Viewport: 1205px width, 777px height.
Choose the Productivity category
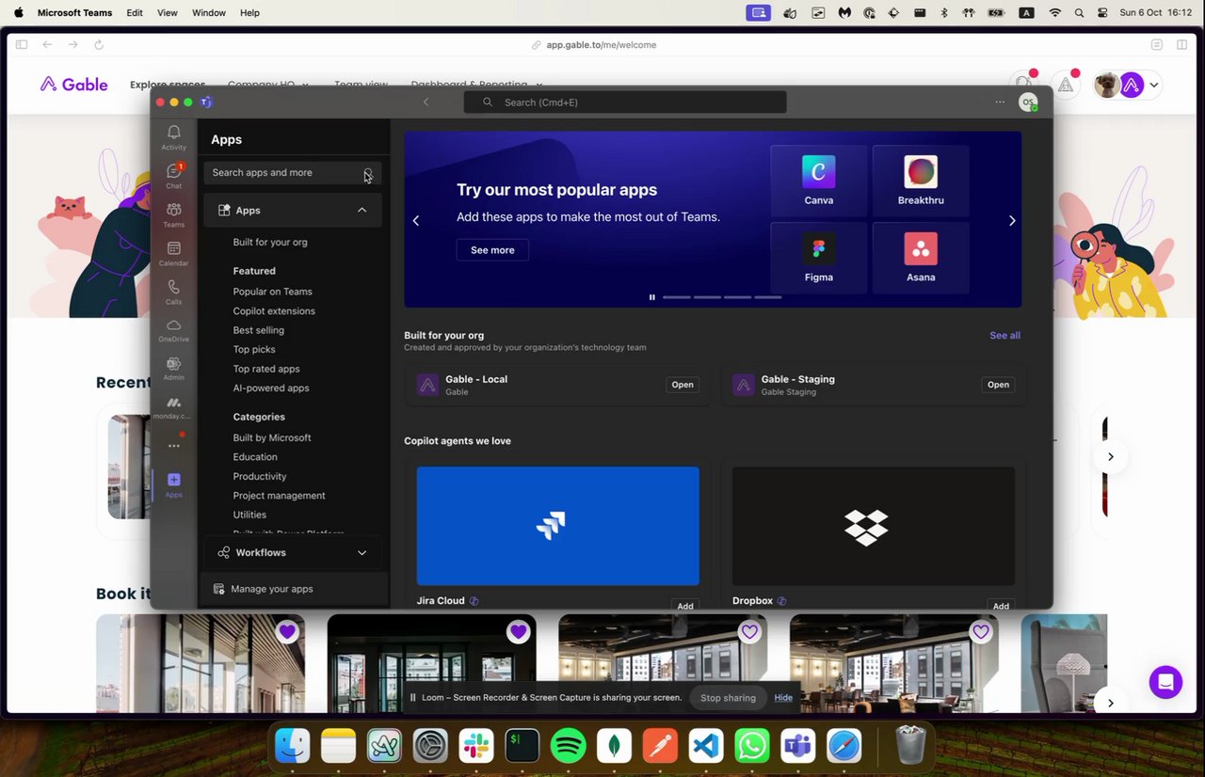(260, 477)
